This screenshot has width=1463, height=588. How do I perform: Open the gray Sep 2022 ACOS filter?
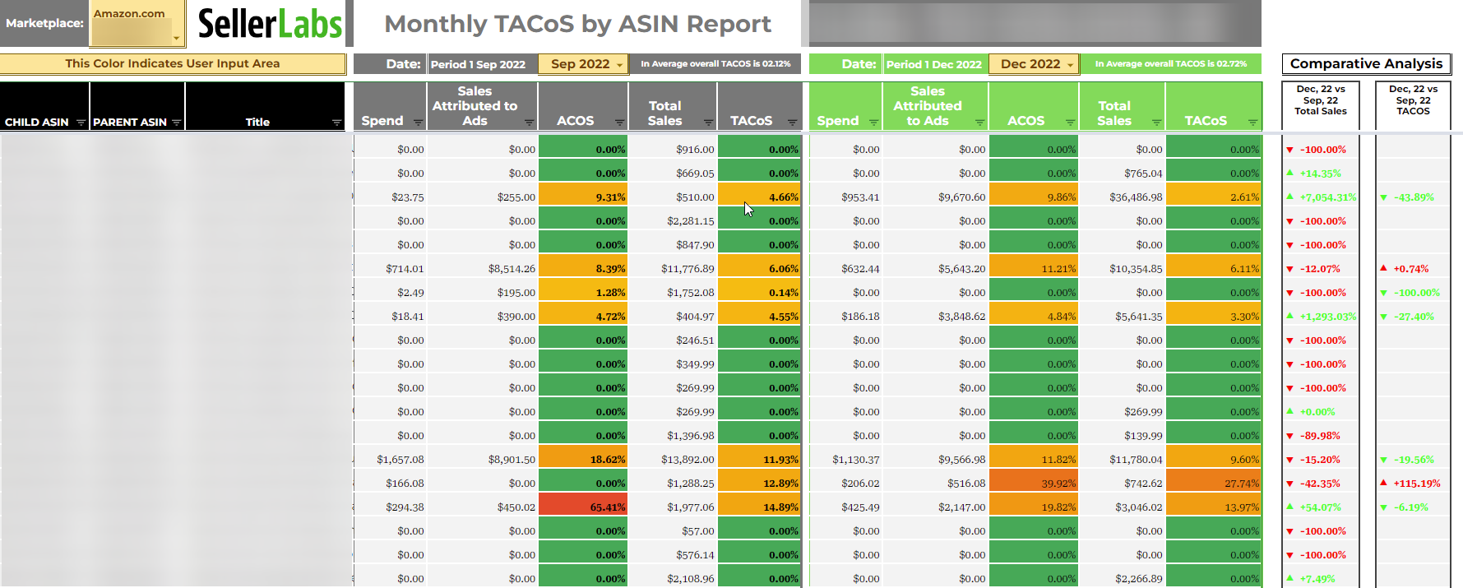(619, 123)
